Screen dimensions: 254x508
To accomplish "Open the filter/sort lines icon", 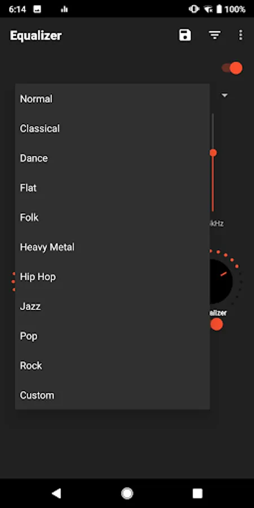I will [x=215, y=35].
